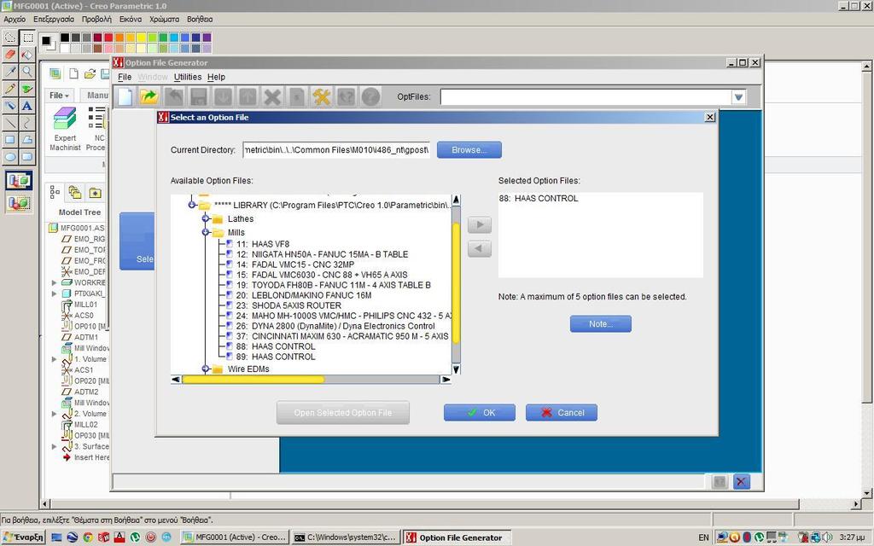The width and height of the screenshot is (874, 546).
Task: Open File menu in Option File Generator
Action: point(125,77)
